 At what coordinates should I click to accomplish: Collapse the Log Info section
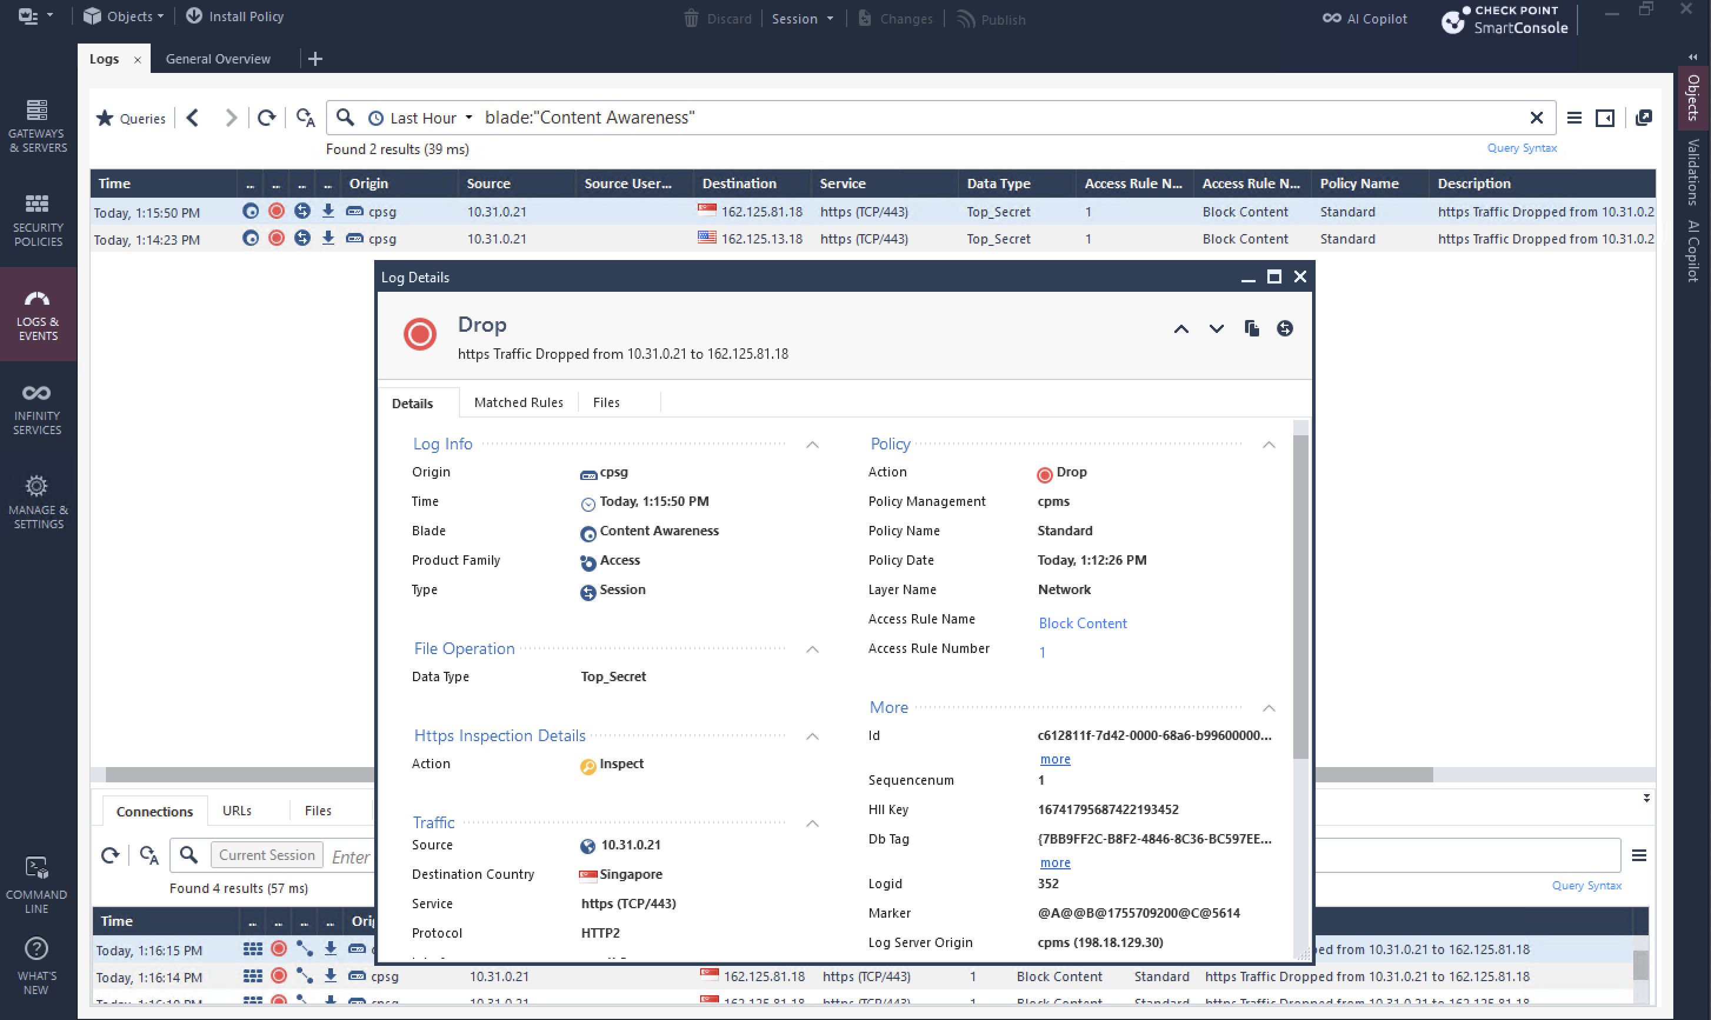coord(812,445)
